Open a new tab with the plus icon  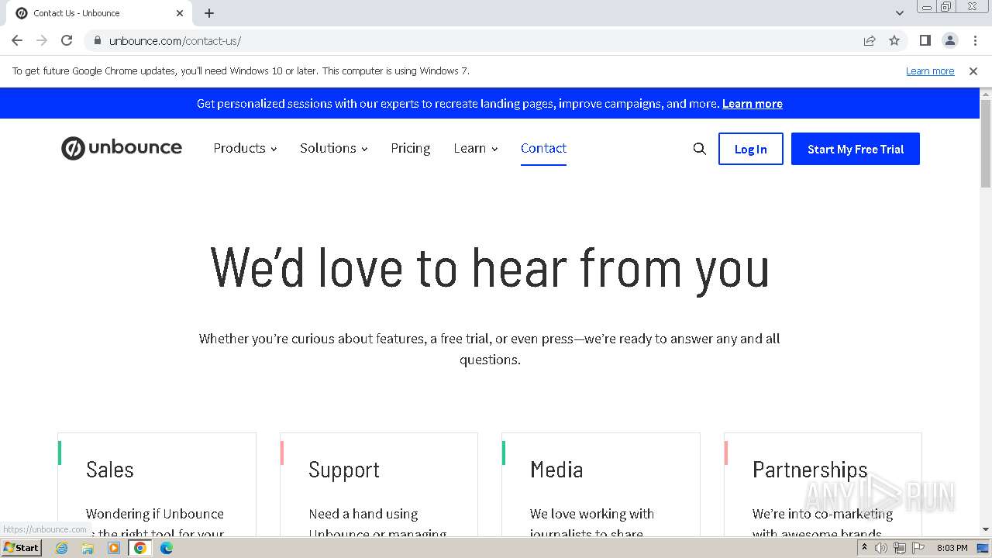(x=209, y=13)
